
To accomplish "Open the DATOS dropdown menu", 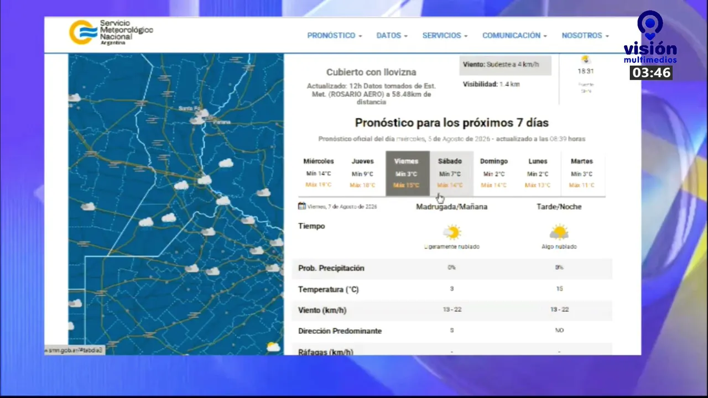I will coord(392,35).
